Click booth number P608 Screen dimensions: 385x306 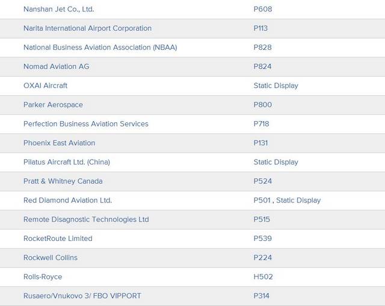[x=263, y=9]
